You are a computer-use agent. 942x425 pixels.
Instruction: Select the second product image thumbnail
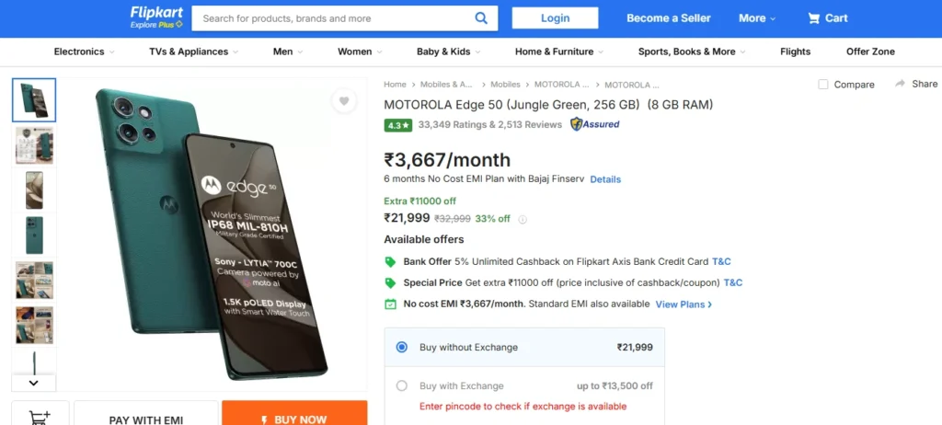click(34, 146)
